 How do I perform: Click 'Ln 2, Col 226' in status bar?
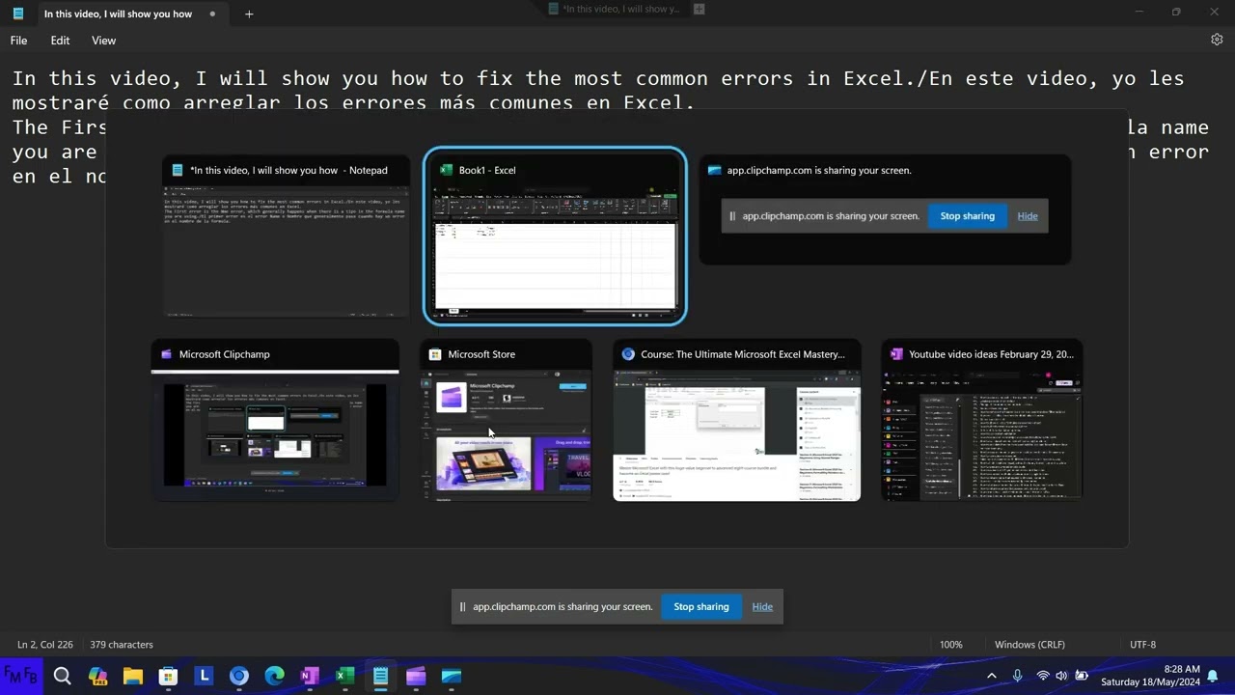click(x=45, y=644)
